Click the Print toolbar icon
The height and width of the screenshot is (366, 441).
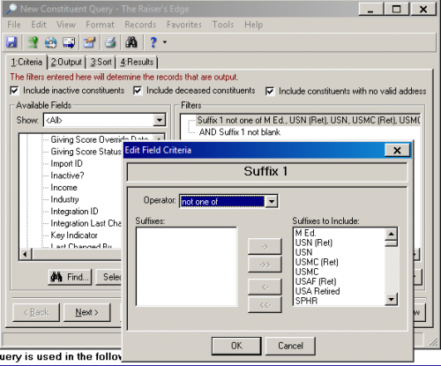pyautogui.click(x=110, y=42)
